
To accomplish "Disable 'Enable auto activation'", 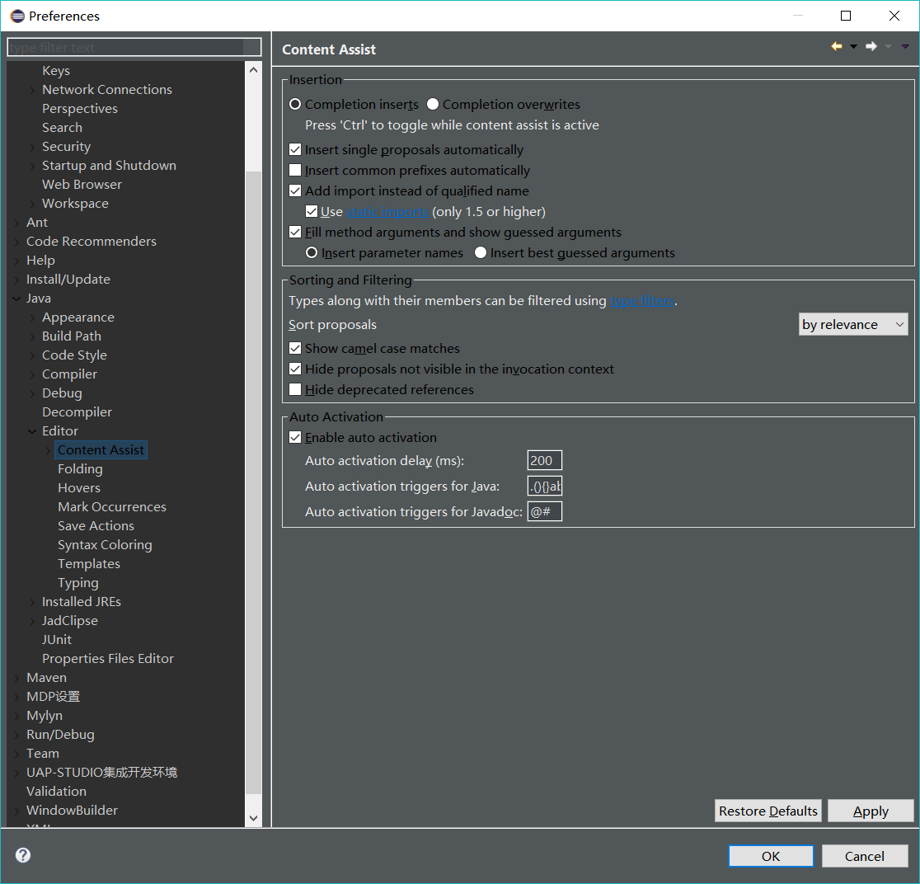I will (295, 437).
